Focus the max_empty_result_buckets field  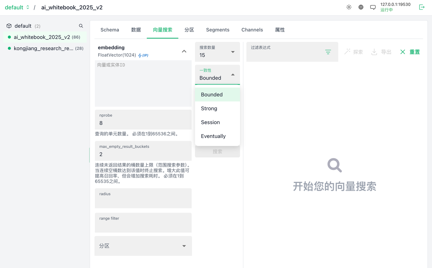click(143, 151)
